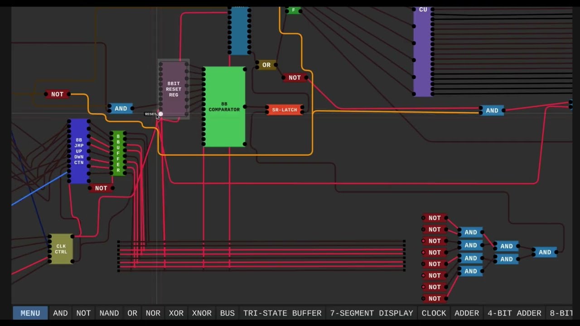Choose NAND gate in the bottom toolbar
This screenshot has width=580, height=326.
(109, 313)
